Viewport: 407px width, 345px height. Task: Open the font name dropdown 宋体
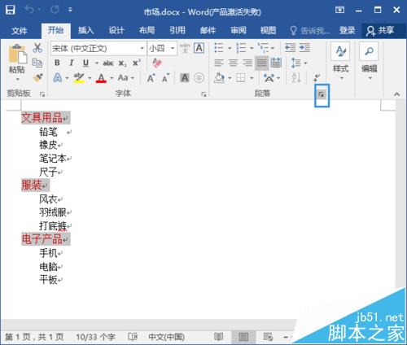point(142,48)
